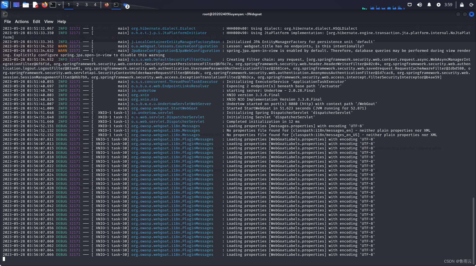Switch to workspace 3
This screenshot has height=266, width=476.
[86, 5]
